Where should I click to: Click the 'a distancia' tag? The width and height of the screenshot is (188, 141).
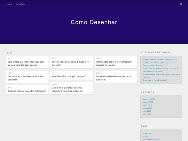(x=147, y=133)
